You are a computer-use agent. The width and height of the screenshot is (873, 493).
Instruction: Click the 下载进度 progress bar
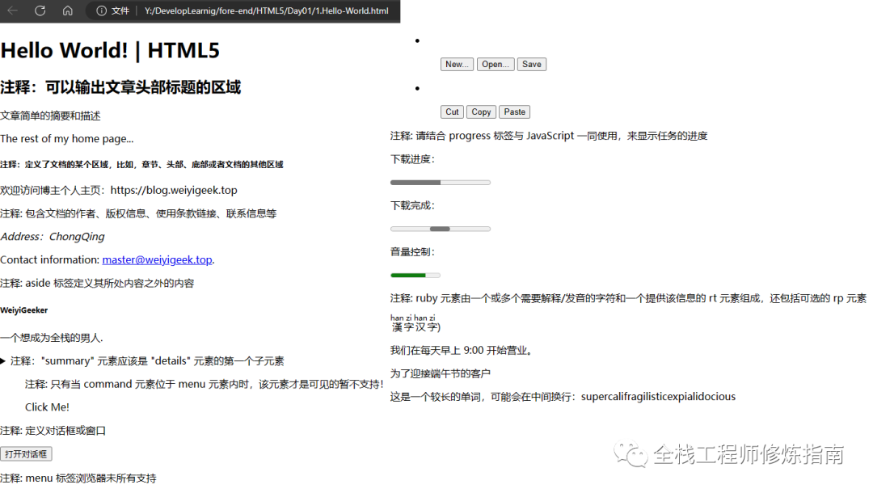(441, 183)
